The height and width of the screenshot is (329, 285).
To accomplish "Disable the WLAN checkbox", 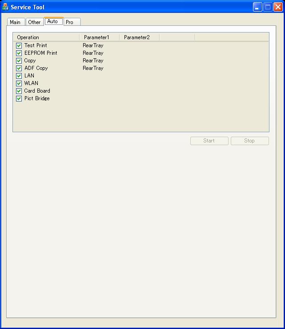I will (19, 83).
